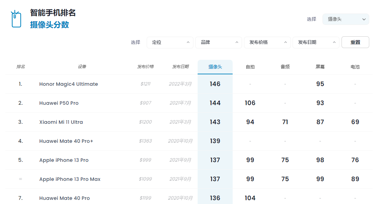Open Huawei Mate 40 Pro+ device link
The width and height of the screenshot is (380, 204).
click(x=66, y=141)
